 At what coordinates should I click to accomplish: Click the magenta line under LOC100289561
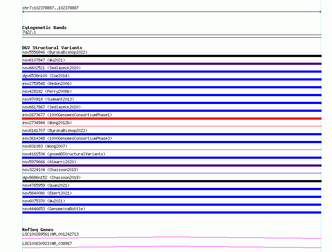tap(172, 237)
